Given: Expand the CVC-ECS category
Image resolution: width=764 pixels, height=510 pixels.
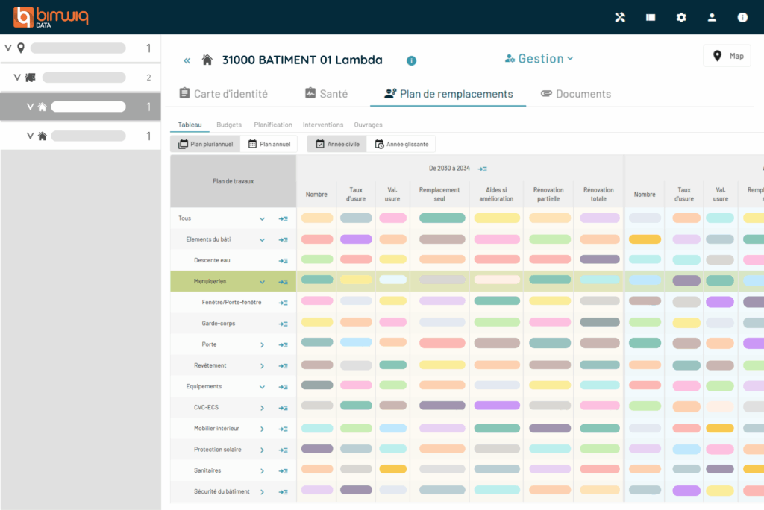Looking at the screenshot, I should point(262,408).
